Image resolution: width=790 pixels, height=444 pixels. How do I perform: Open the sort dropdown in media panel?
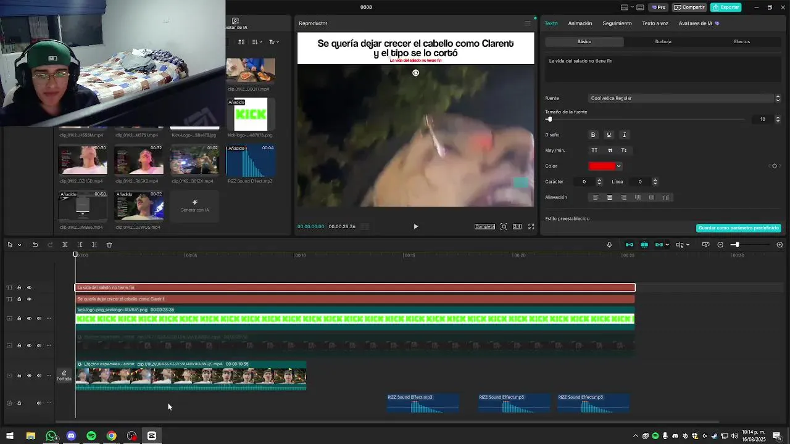pyautogui.click(x=257, y=42)
